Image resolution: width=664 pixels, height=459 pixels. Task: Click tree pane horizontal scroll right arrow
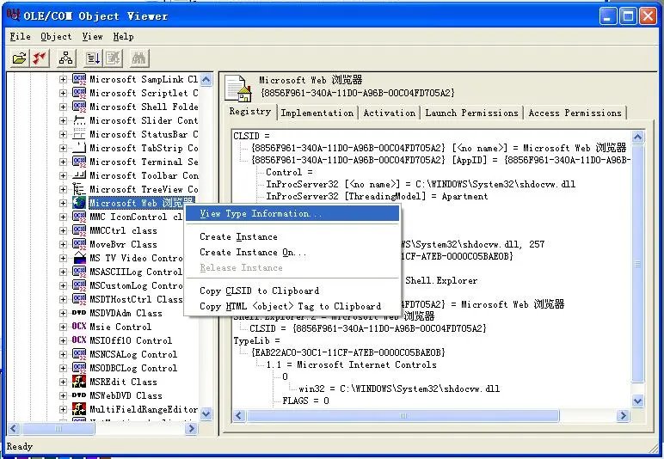pyautogui.click(x=192, y=429)
